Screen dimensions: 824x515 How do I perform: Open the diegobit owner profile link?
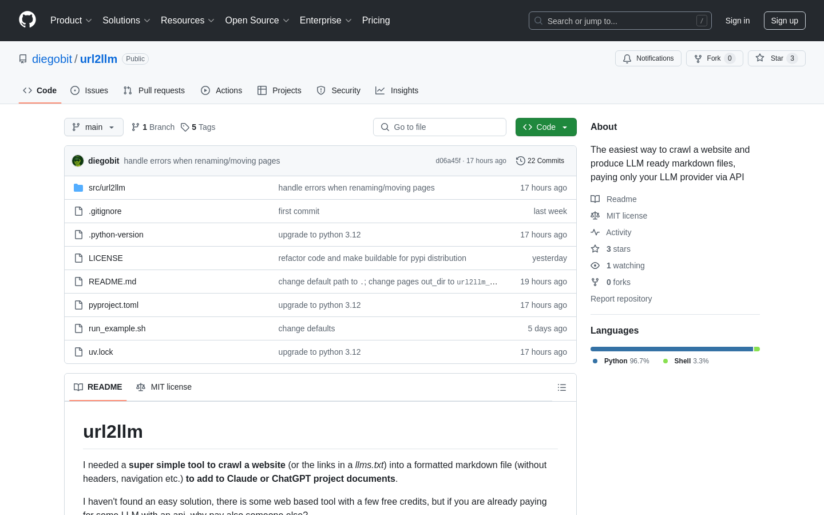tap(52, 59)
